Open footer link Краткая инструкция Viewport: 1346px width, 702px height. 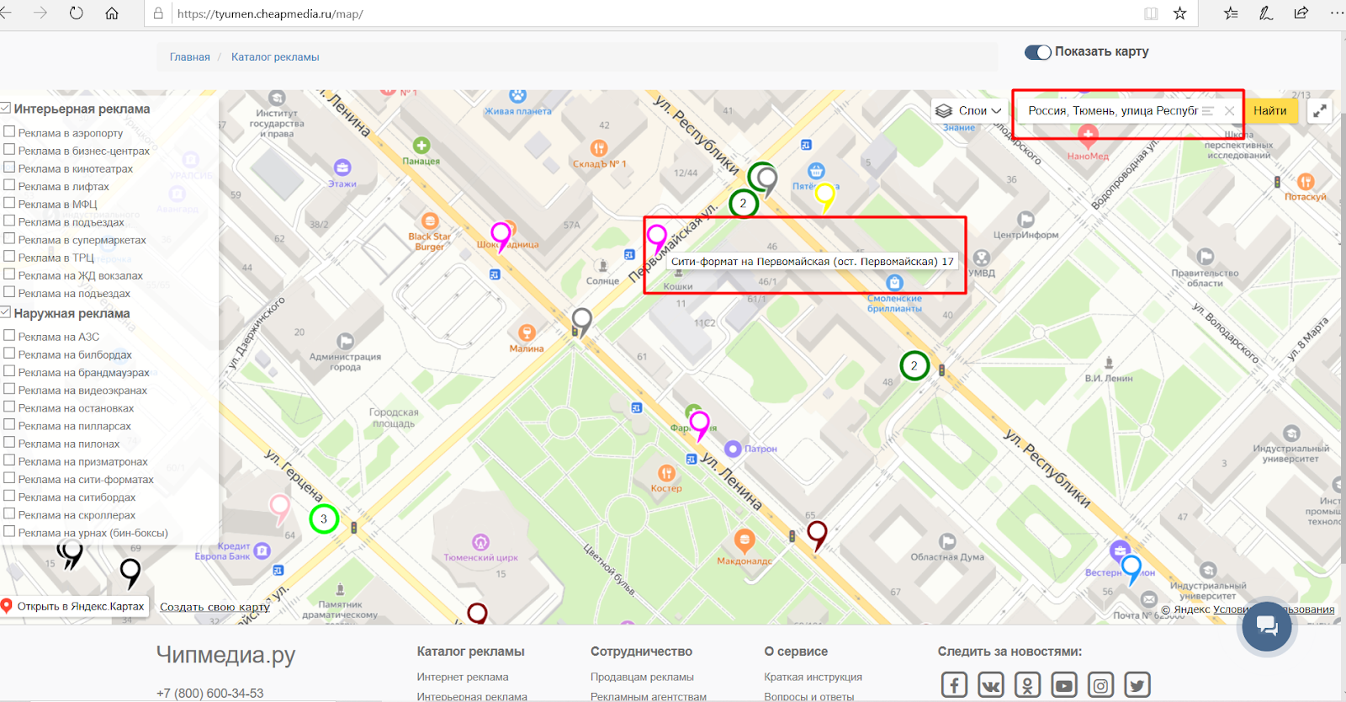point(813,677)
